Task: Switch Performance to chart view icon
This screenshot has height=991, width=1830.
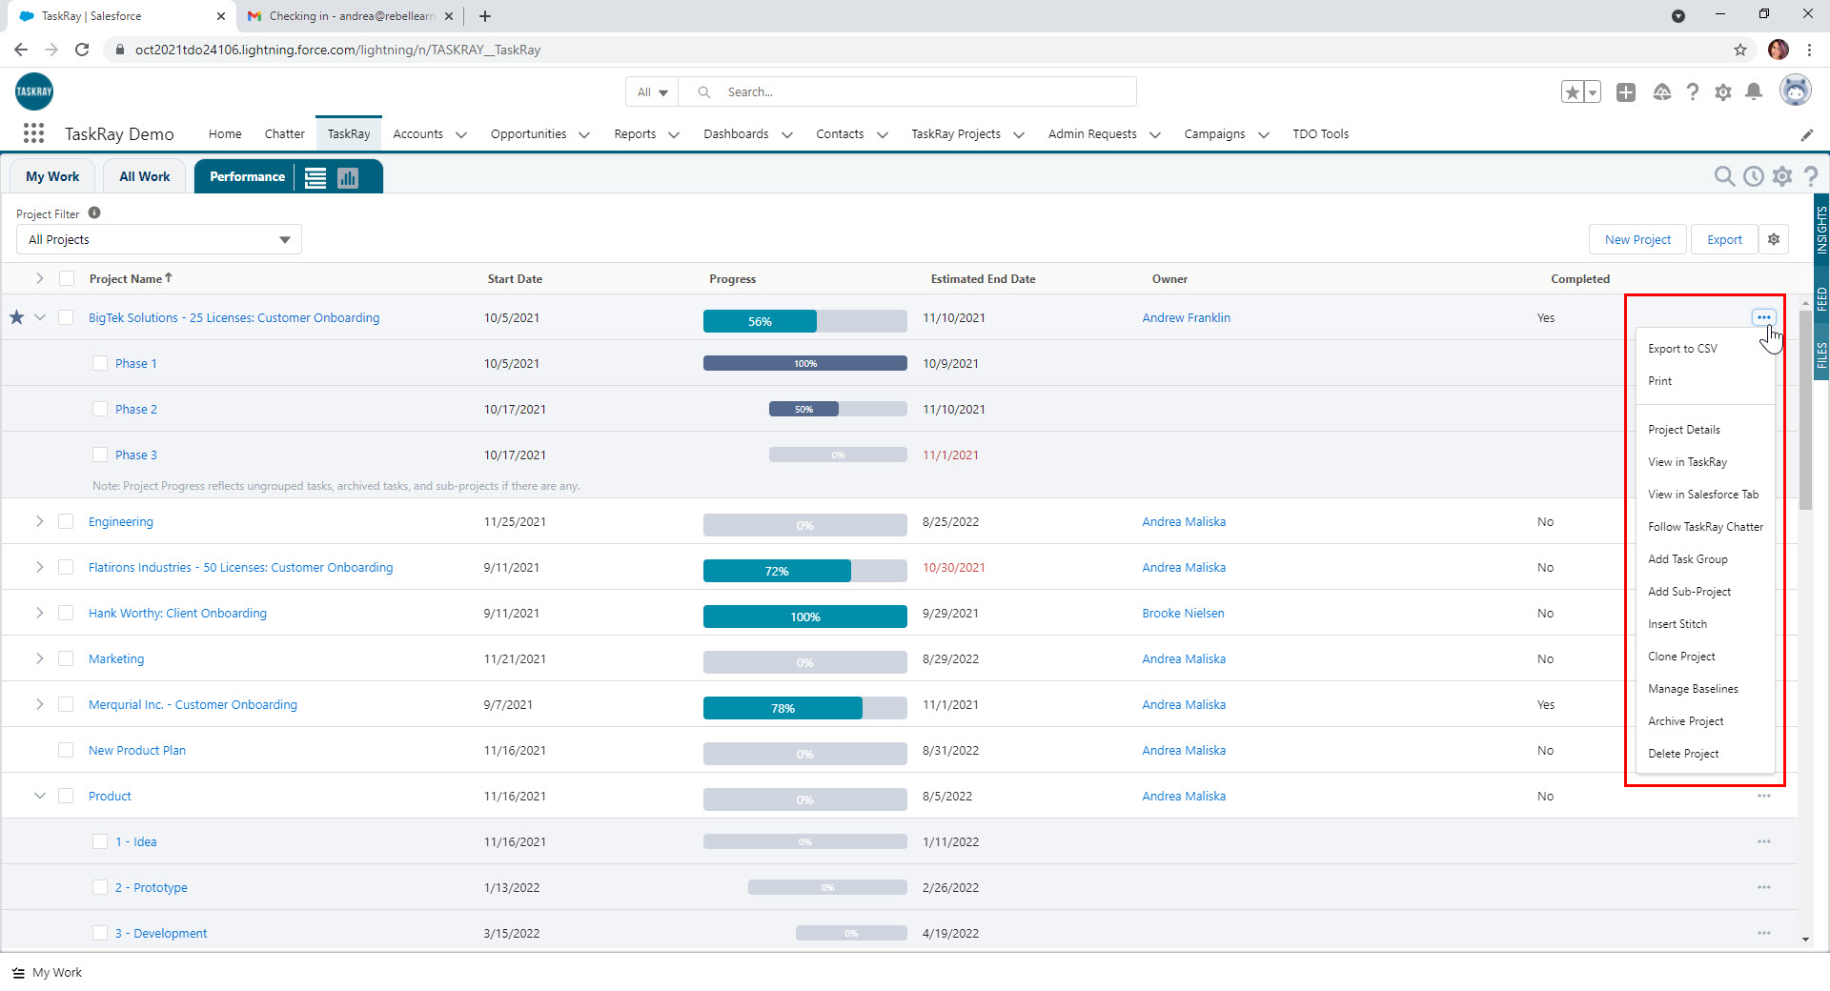Action: tap(348, 177)
